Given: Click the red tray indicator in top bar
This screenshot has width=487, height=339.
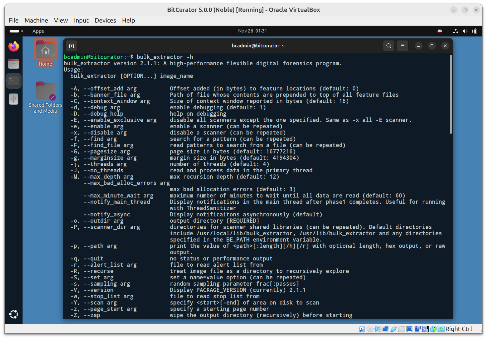Looking at the screenshot, I should [440, 31].
